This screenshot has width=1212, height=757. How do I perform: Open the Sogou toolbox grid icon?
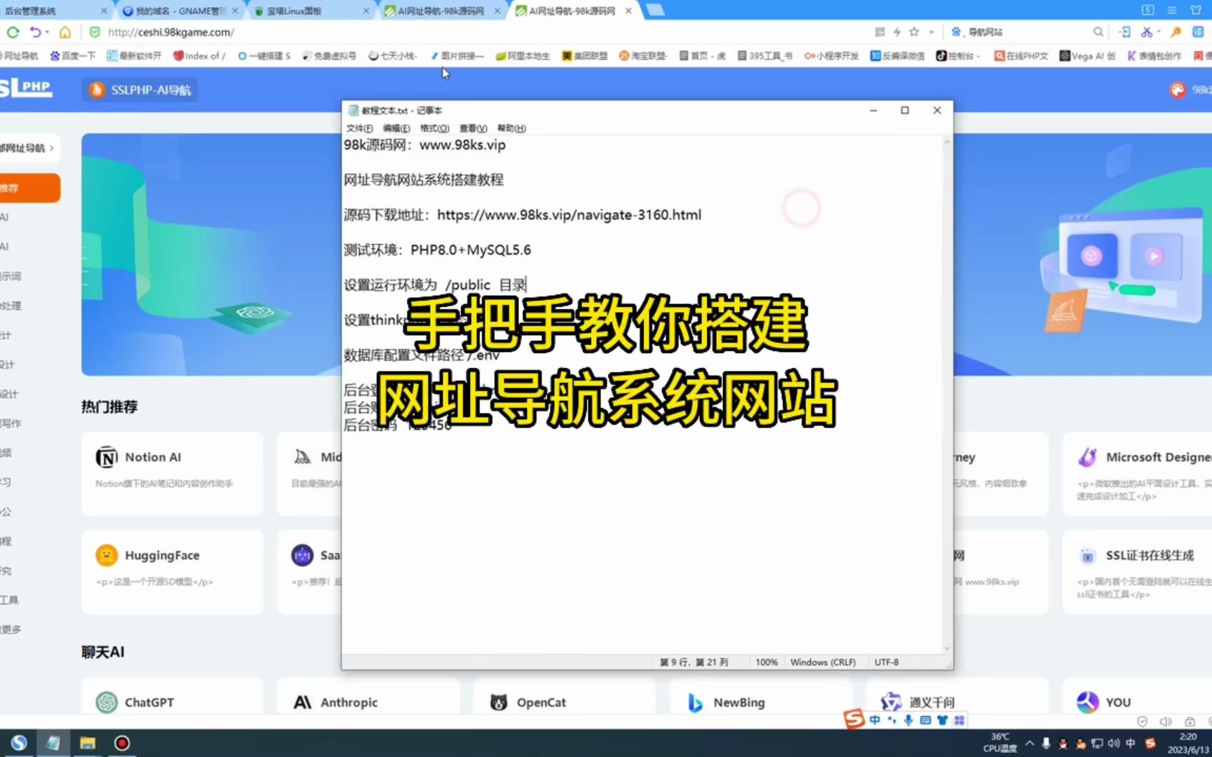point(959,720)
